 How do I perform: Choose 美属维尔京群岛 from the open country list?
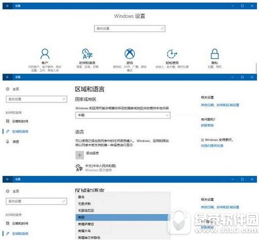pyautogui.click(x=123, y=237)
